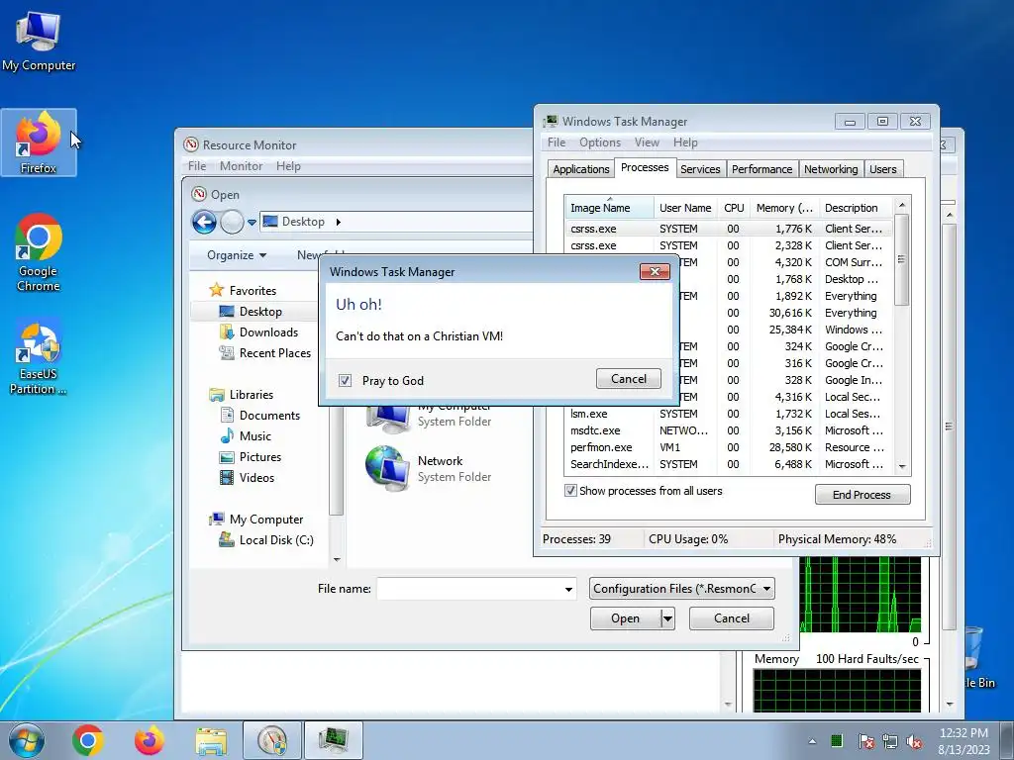This screenshot has width=1014, height=760.
Task: Open Task Manager Help menu
Action: 685,142
